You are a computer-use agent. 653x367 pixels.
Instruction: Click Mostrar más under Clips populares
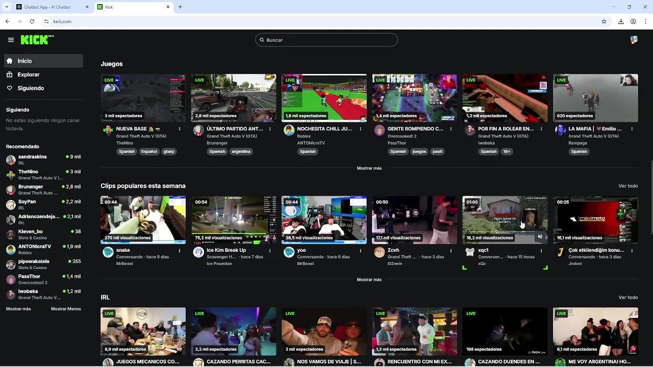369,280
